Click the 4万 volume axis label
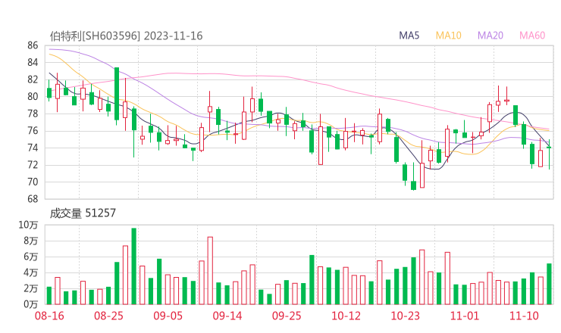This screenshot has width=561, height=333. tap(31, 272)
